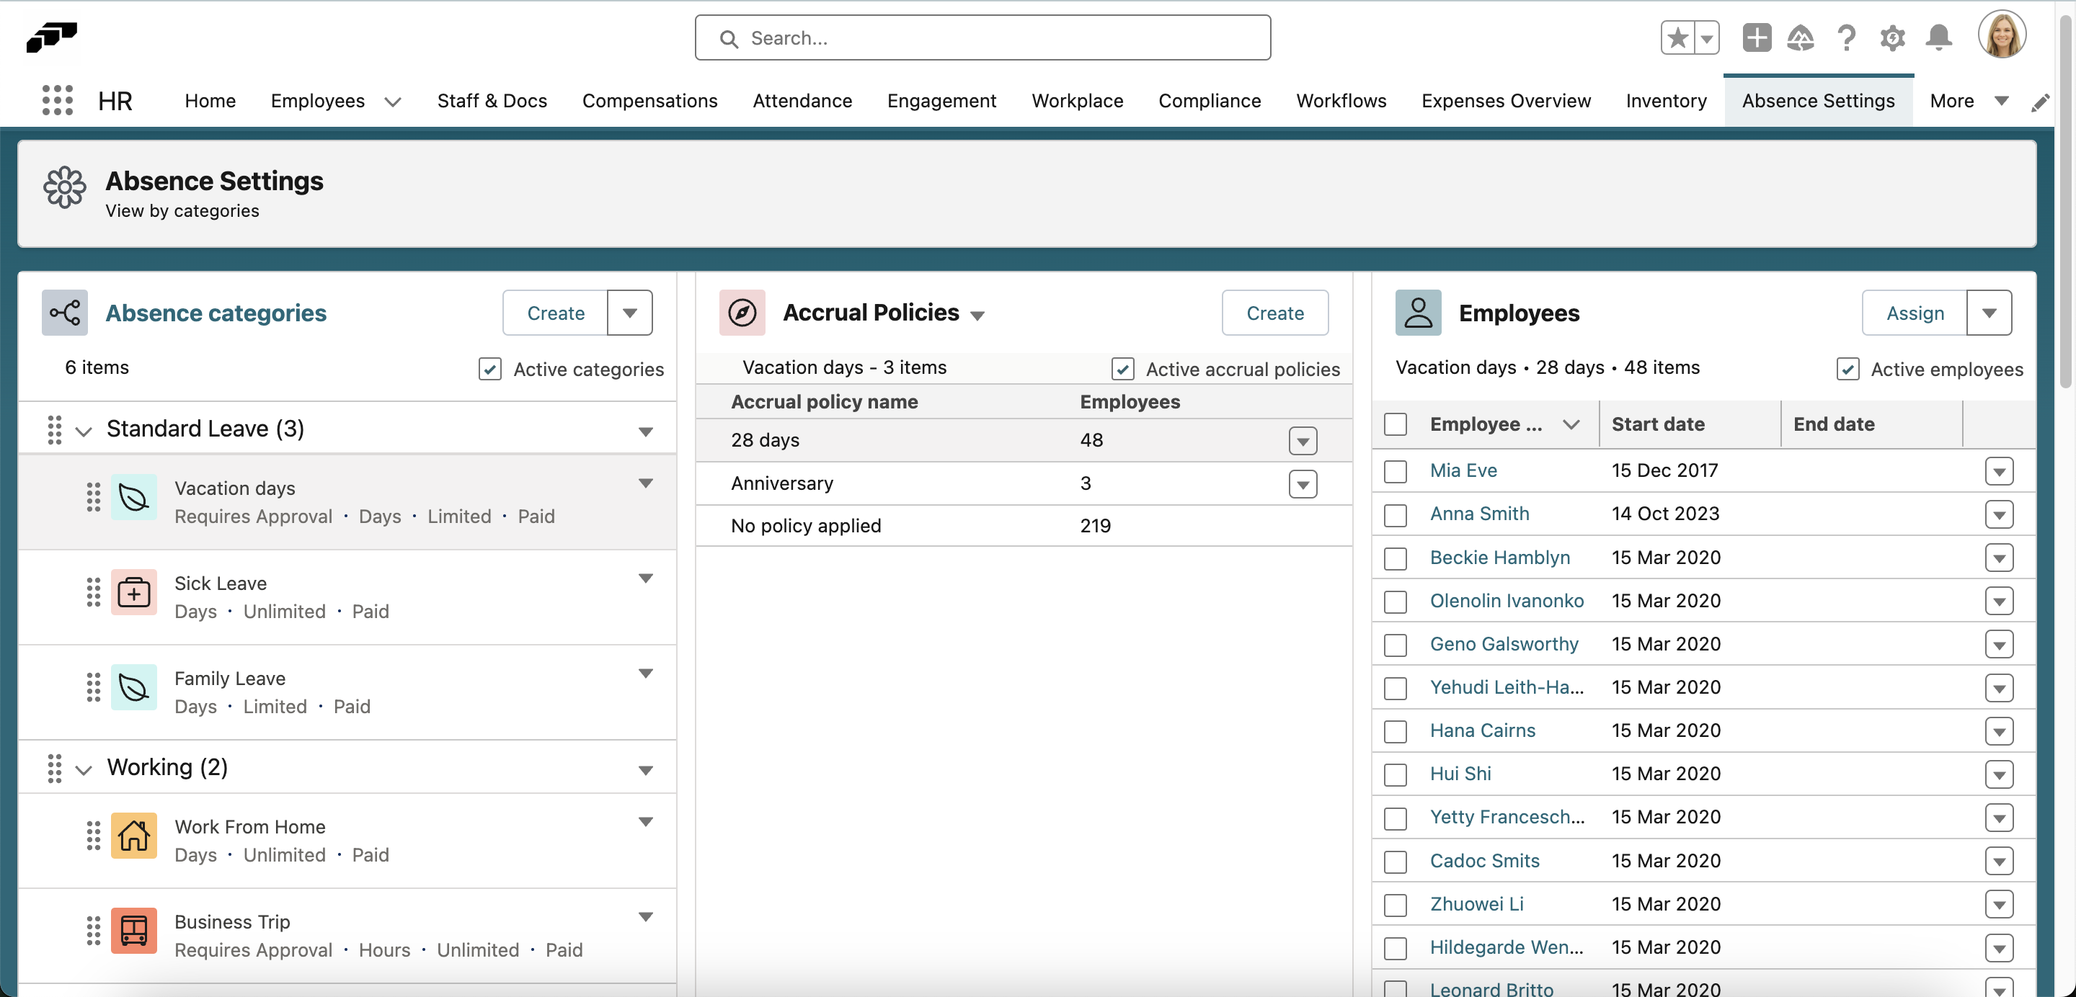The width and height of the screenshot is (2076, 997).
Task: Open the quick-create plus icon in header
Action: click(1757, 37)
